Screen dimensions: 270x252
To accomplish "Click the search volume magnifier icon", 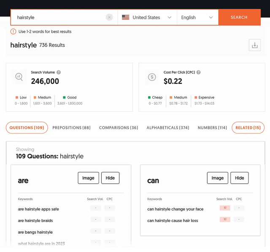I will coord(19,77).
